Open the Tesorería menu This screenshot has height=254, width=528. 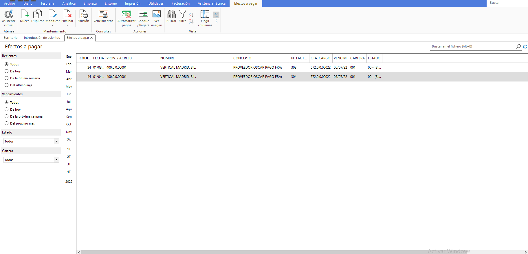[47, 3]
